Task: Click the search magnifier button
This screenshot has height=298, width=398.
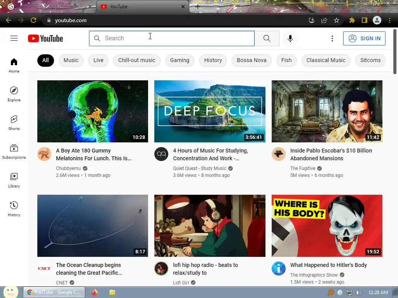Action: [x=267, y=38]
